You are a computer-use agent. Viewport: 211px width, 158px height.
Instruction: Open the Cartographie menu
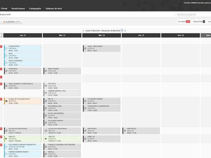(35, 8)
